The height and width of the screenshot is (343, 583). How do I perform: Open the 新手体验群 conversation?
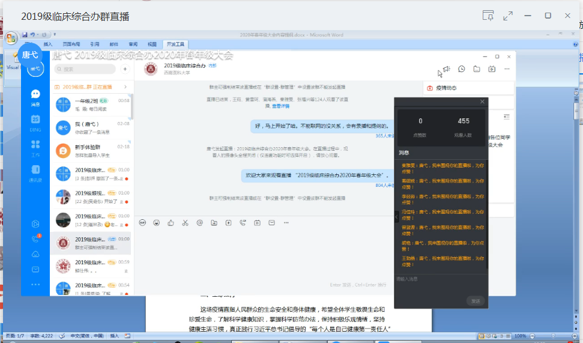[x=91, y=151]
